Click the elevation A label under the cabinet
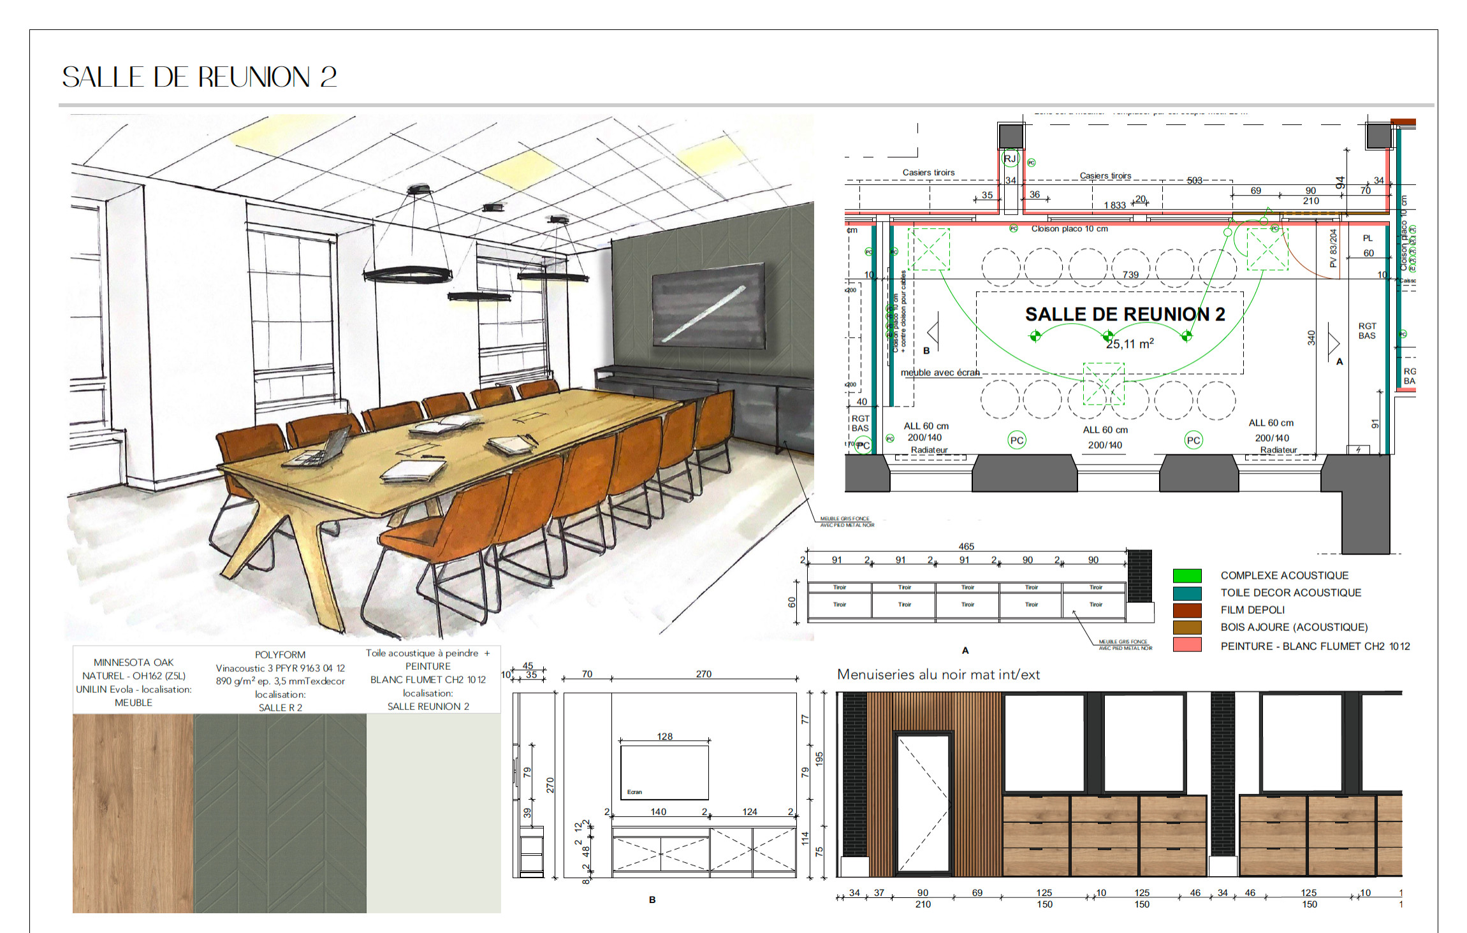This screenshot has width=1467, height=933. tap(965, 651)
